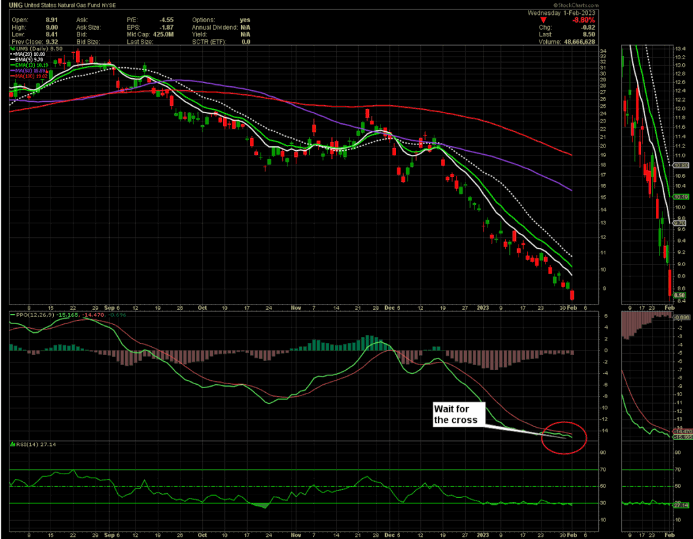Click the "Annual Dividend:" label

tap(215, 27)
